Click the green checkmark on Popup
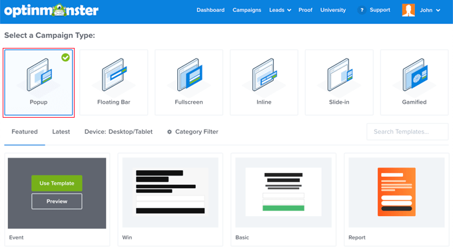Image resolution: width=453 pixels, height=250 pixels. point(65,57)
